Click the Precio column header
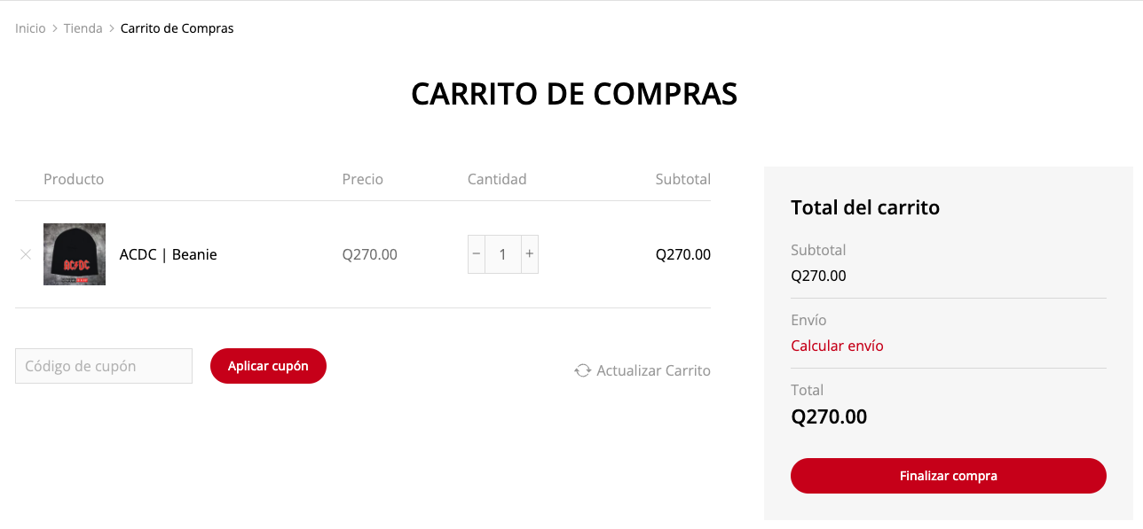This screenshot has width=1143, height=529. tap(363, 179)
